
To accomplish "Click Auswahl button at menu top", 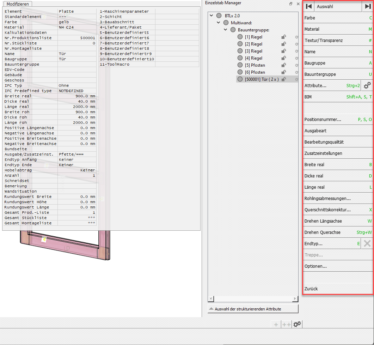I will (338, 6).
